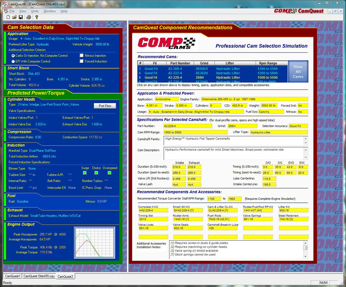Click the Fuel Gasoline value
This screenshot has height=287, width=346.
(x=22, y=202)
